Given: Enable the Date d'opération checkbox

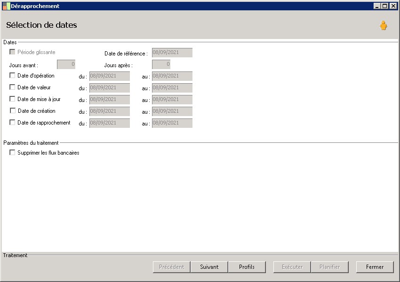Looking at the screenshot, I should pyautogui.click(x=12, y=75).
